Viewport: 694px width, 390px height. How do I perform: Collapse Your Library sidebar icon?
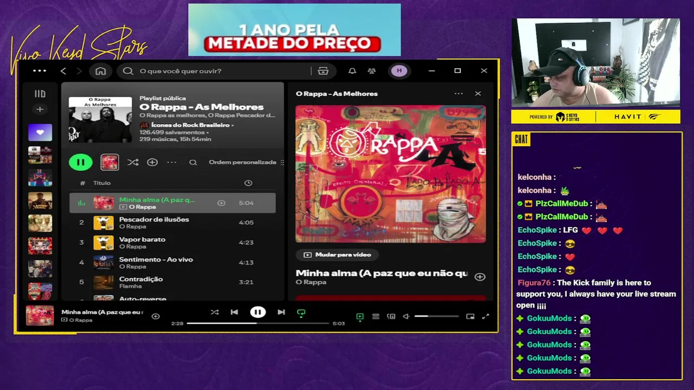pyautogui.click(x=40, y=94)
